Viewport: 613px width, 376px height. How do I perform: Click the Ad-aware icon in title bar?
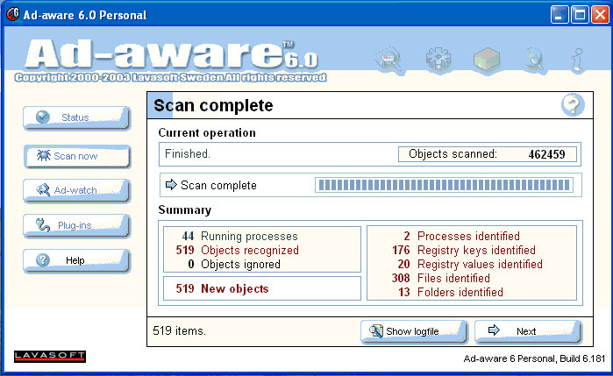(x=13, y=15)
